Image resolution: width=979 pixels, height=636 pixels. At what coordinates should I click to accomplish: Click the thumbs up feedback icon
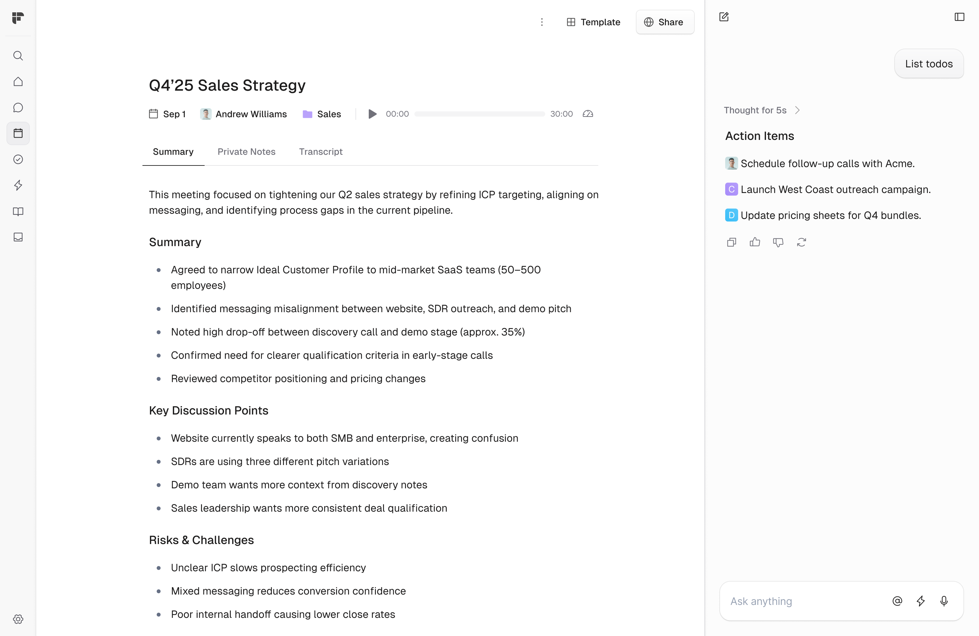click(x=755, y=242)
